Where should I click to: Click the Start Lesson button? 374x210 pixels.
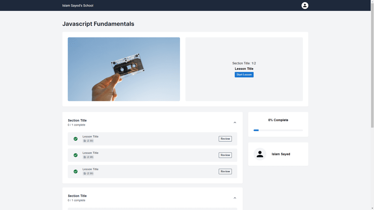coord(244,74)
